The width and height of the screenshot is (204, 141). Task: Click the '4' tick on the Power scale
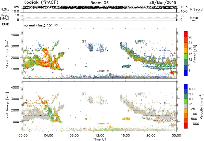(x=189, y=70)
